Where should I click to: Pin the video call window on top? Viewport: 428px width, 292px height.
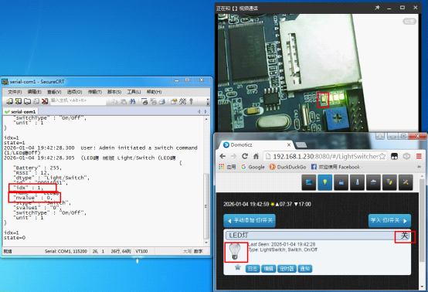pyautogui.click(x=377, y=8)
